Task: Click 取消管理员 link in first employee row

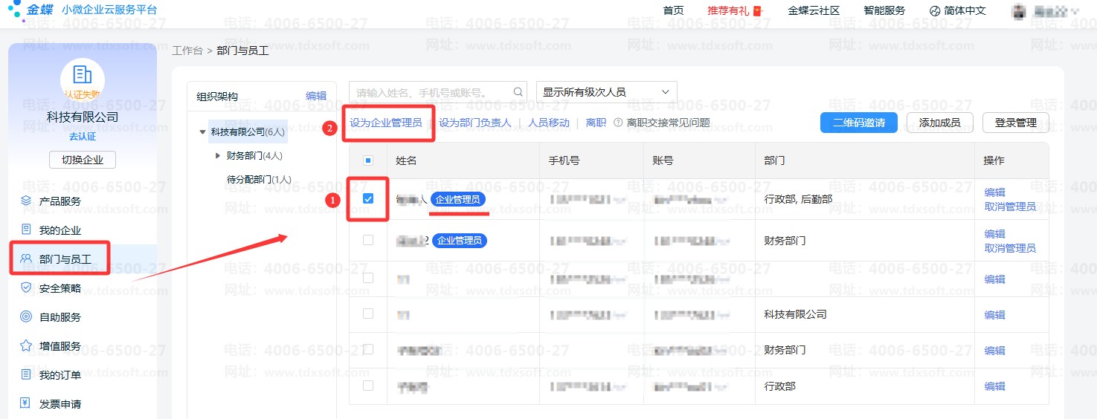Action: pyautogui.click(x=1009, y=207)
